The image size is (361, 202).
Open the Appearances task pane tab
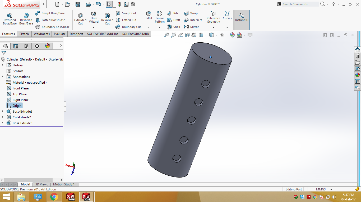coord(358,75)
